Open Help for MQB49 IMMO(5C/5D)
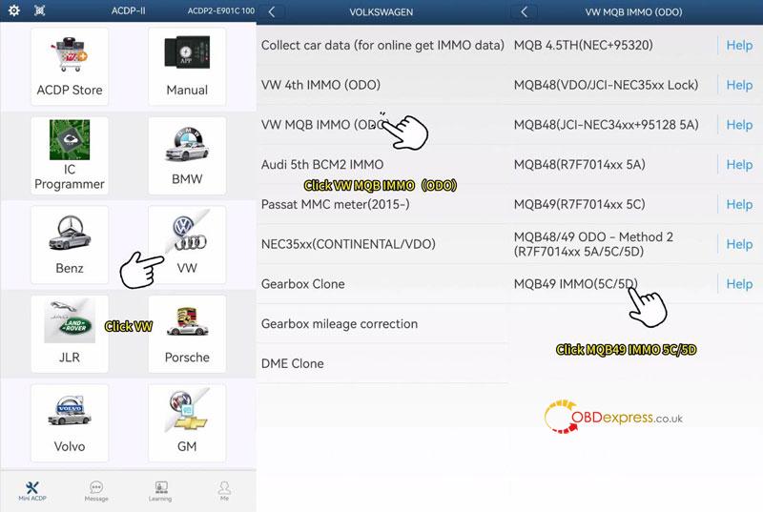Viewport: 763px width, 512px height. click(739, 284)
